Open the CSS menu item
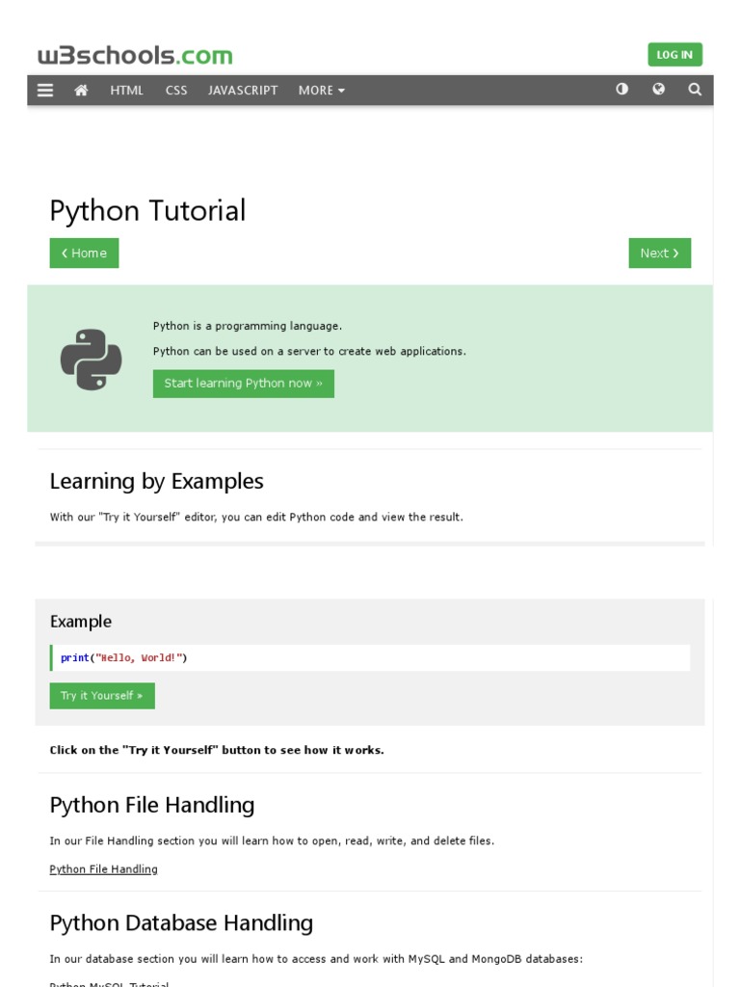 tap(176, 91)
